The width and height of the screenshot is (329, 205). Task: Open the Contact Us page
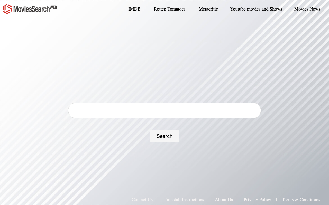click(x=142, y=200)
